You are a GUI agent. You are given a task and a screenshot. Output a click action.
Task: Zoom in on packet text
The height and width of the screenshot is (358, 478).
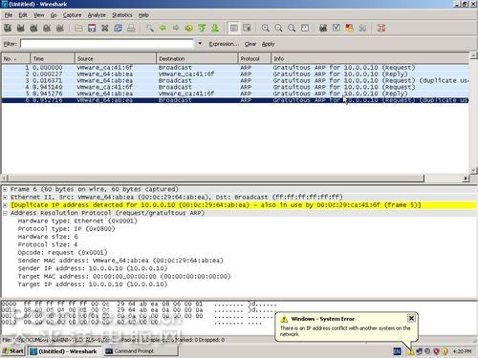point(265,28)
